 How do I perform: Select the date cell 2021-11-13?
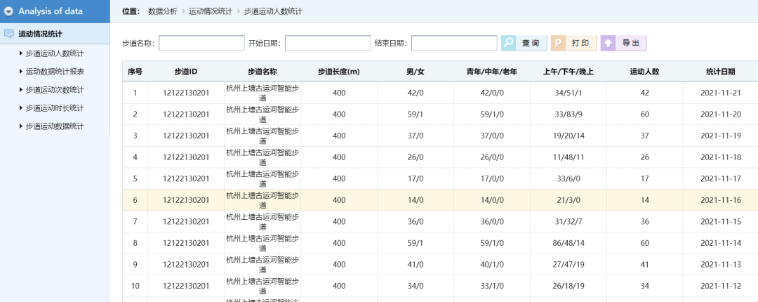point(721,264)
